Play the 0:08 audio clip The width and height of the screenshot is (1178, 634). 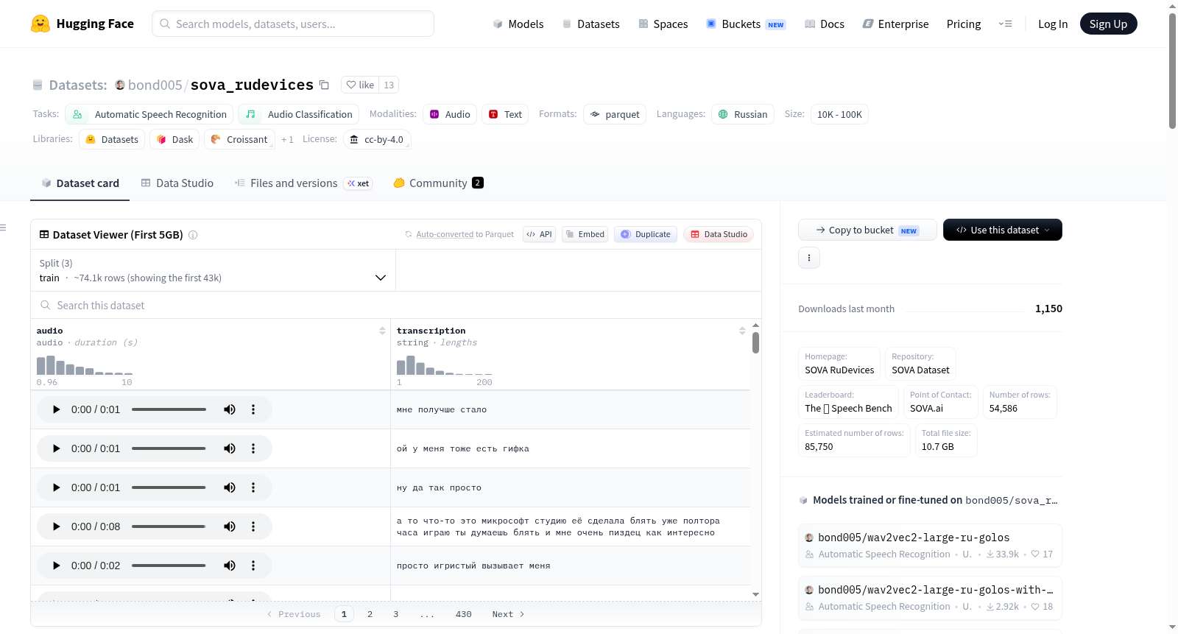56,526
